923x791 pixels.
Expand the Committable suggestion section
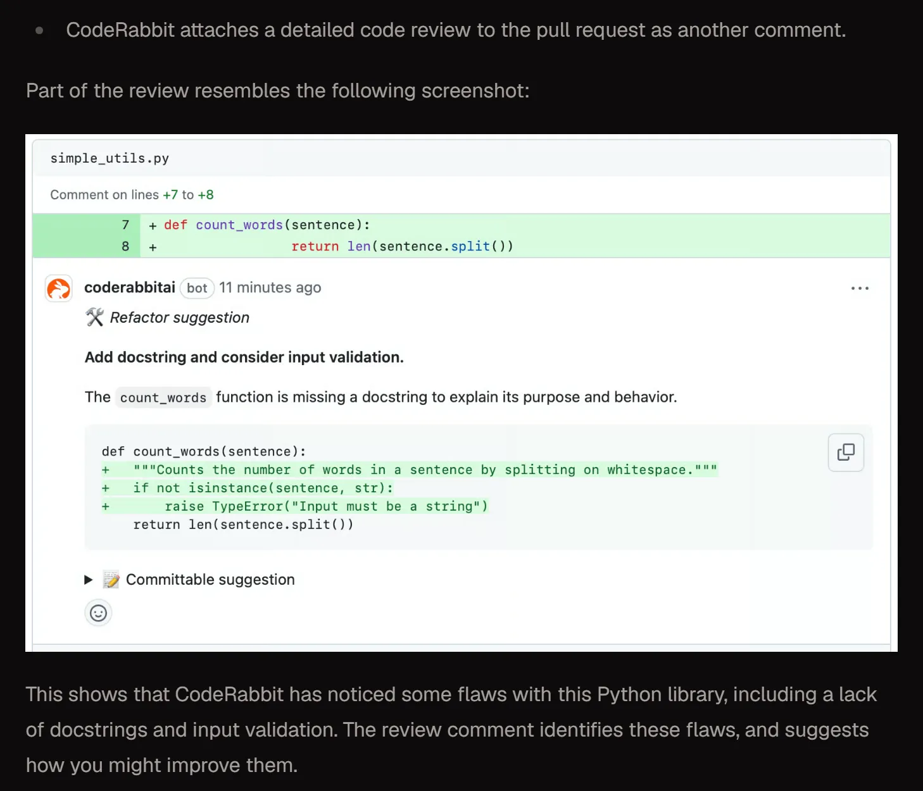pyautogui.click(x=89, y=580)
